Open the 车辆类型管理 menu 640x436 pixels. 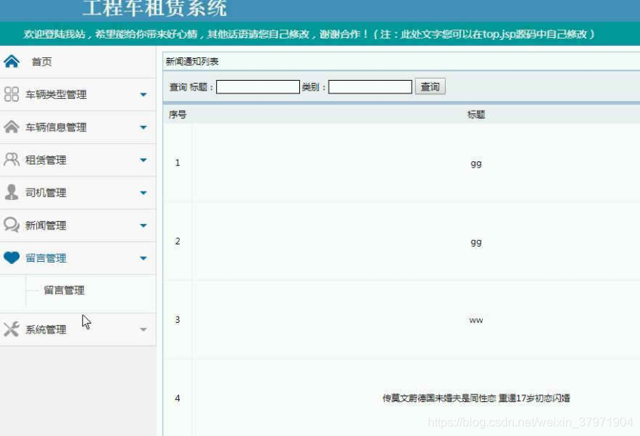(x=56, y=94)
